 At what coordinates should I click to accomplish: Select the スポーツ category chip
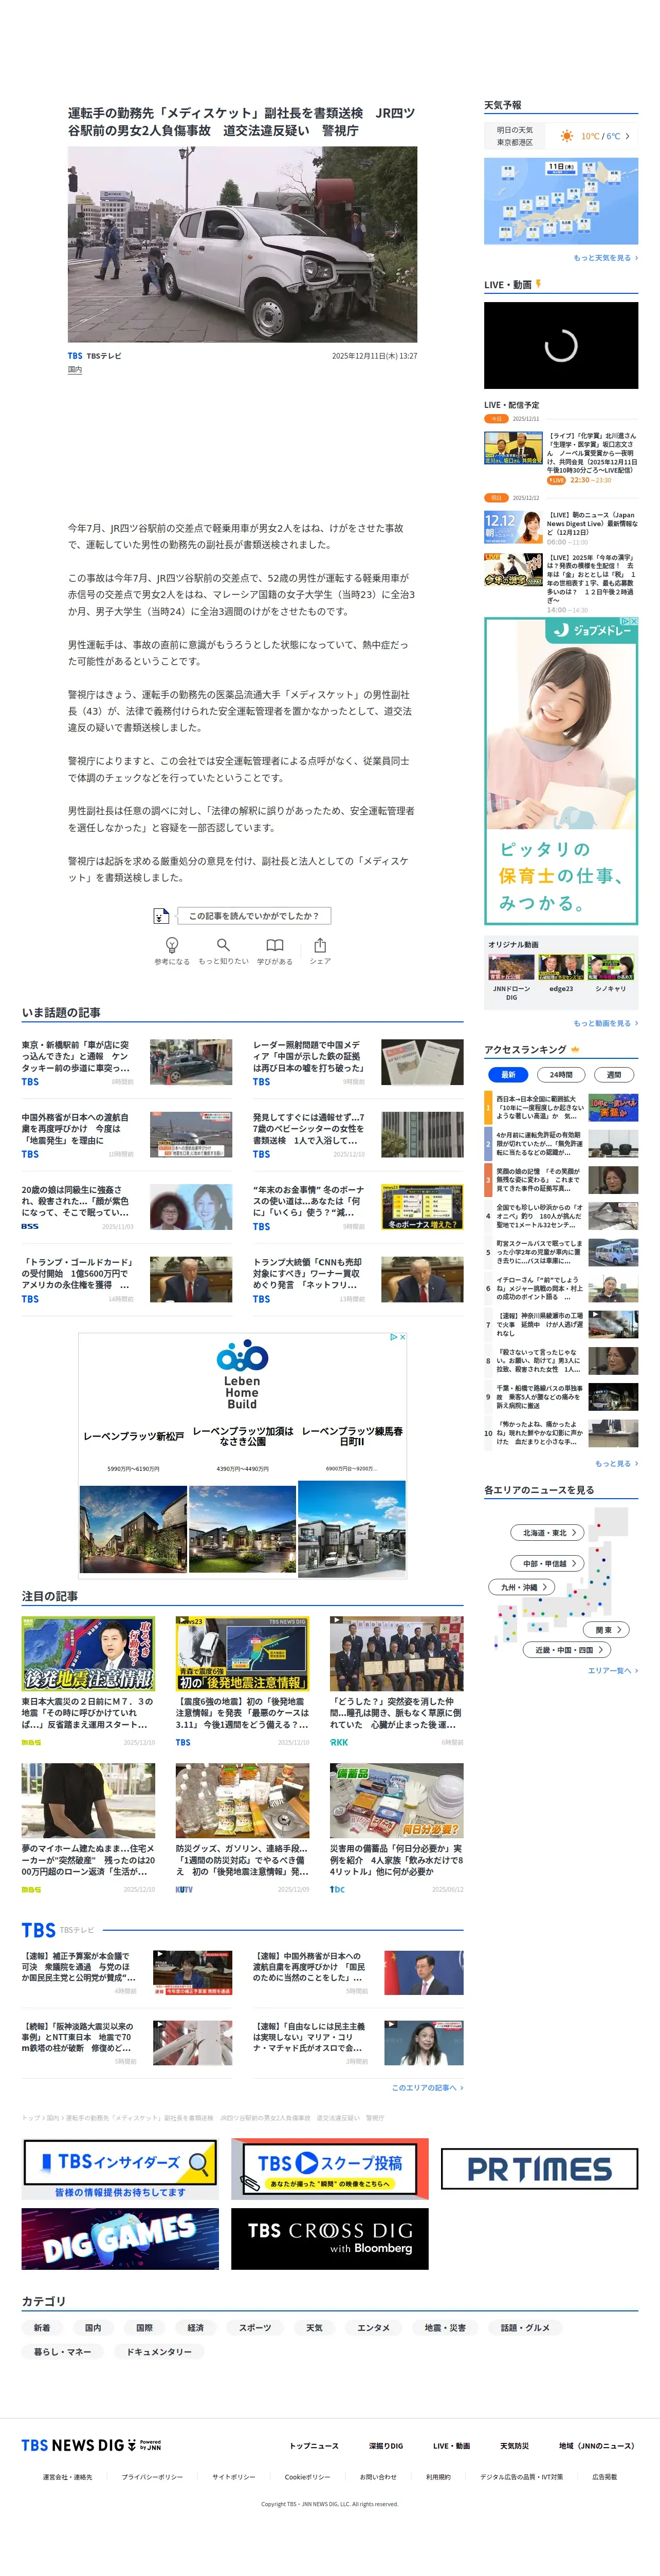(x=255, y=2327)
